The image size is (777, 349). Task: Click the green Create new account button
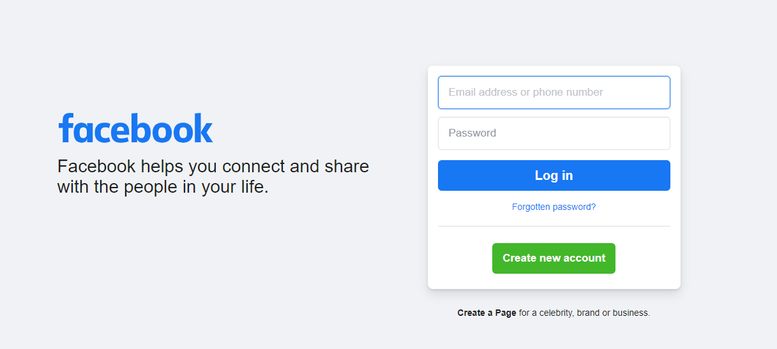[x=554, y=258]
